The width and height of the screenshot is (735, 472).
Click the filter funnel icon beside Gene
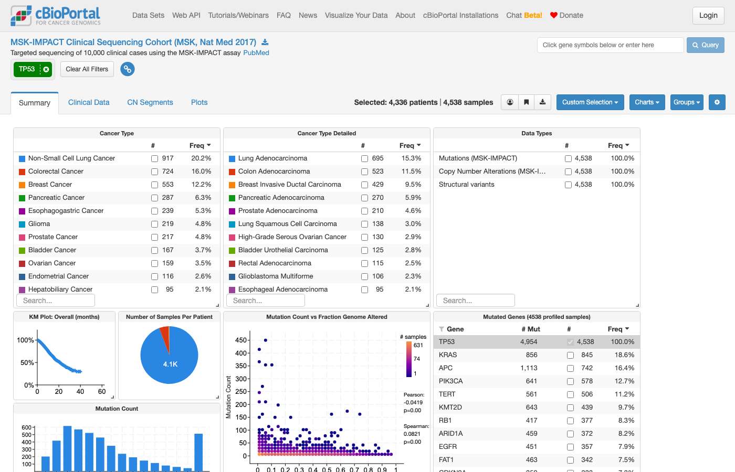coord(442,329)
